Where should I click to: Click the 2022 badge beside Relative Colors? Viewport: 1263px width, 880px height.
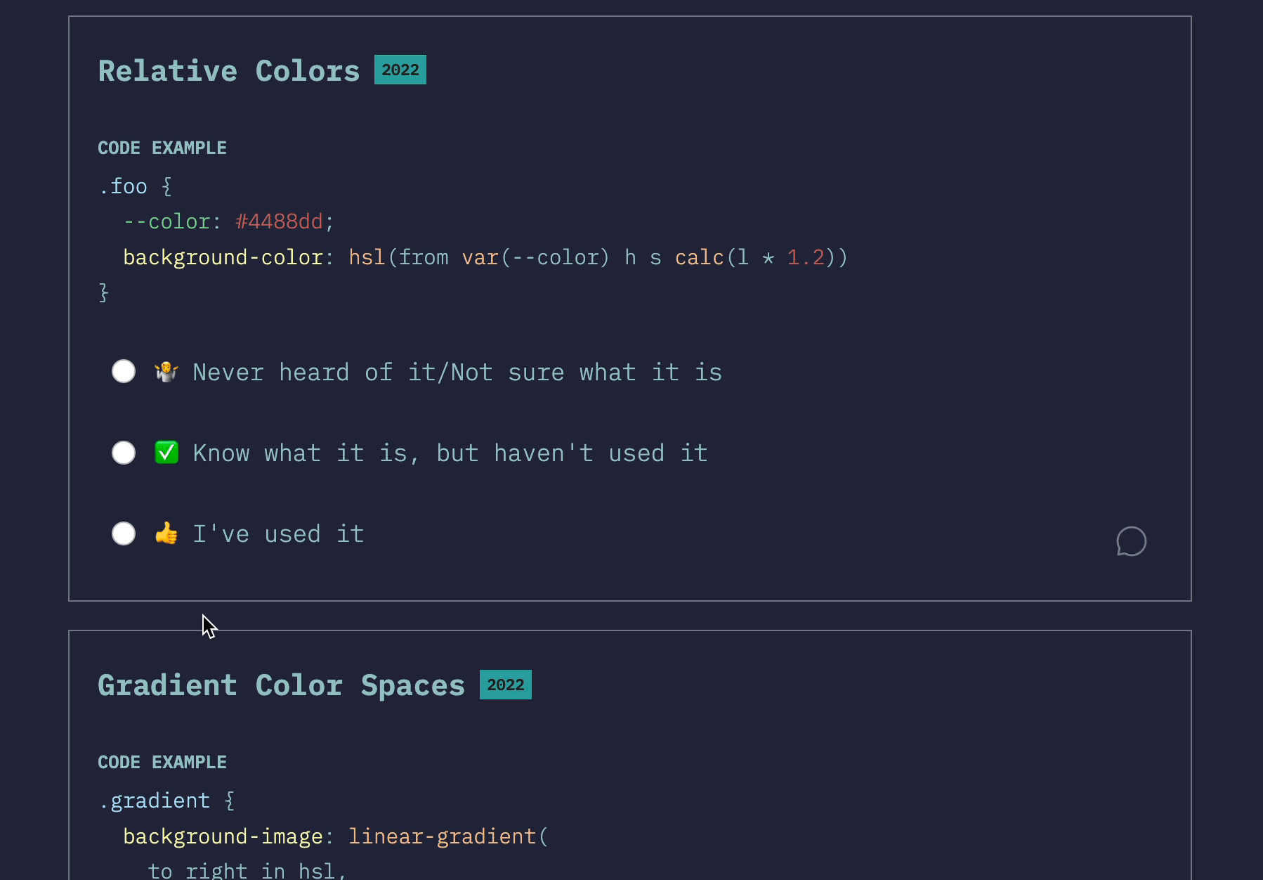(400, 70)
